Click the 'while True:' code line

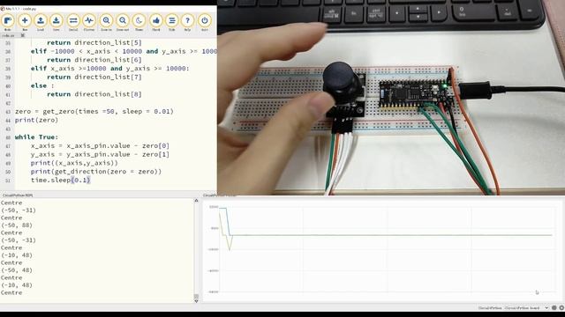point(36,137)
